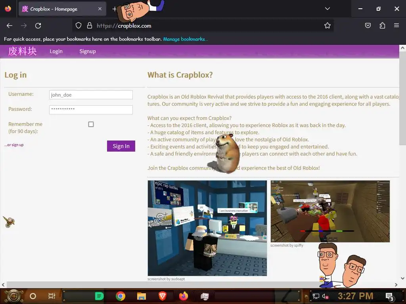The image size is (406, 304).
Task: Click the horizontal scrollbar right arrow
Action: tap(396, 285)
